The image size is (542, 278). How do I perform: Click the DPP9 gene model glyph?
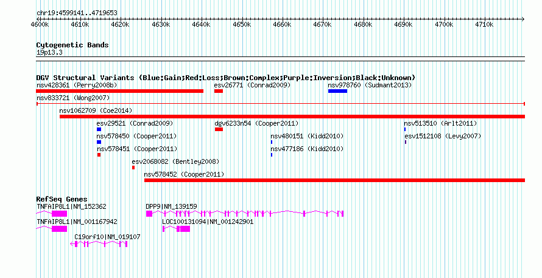(x=245, y=214)
